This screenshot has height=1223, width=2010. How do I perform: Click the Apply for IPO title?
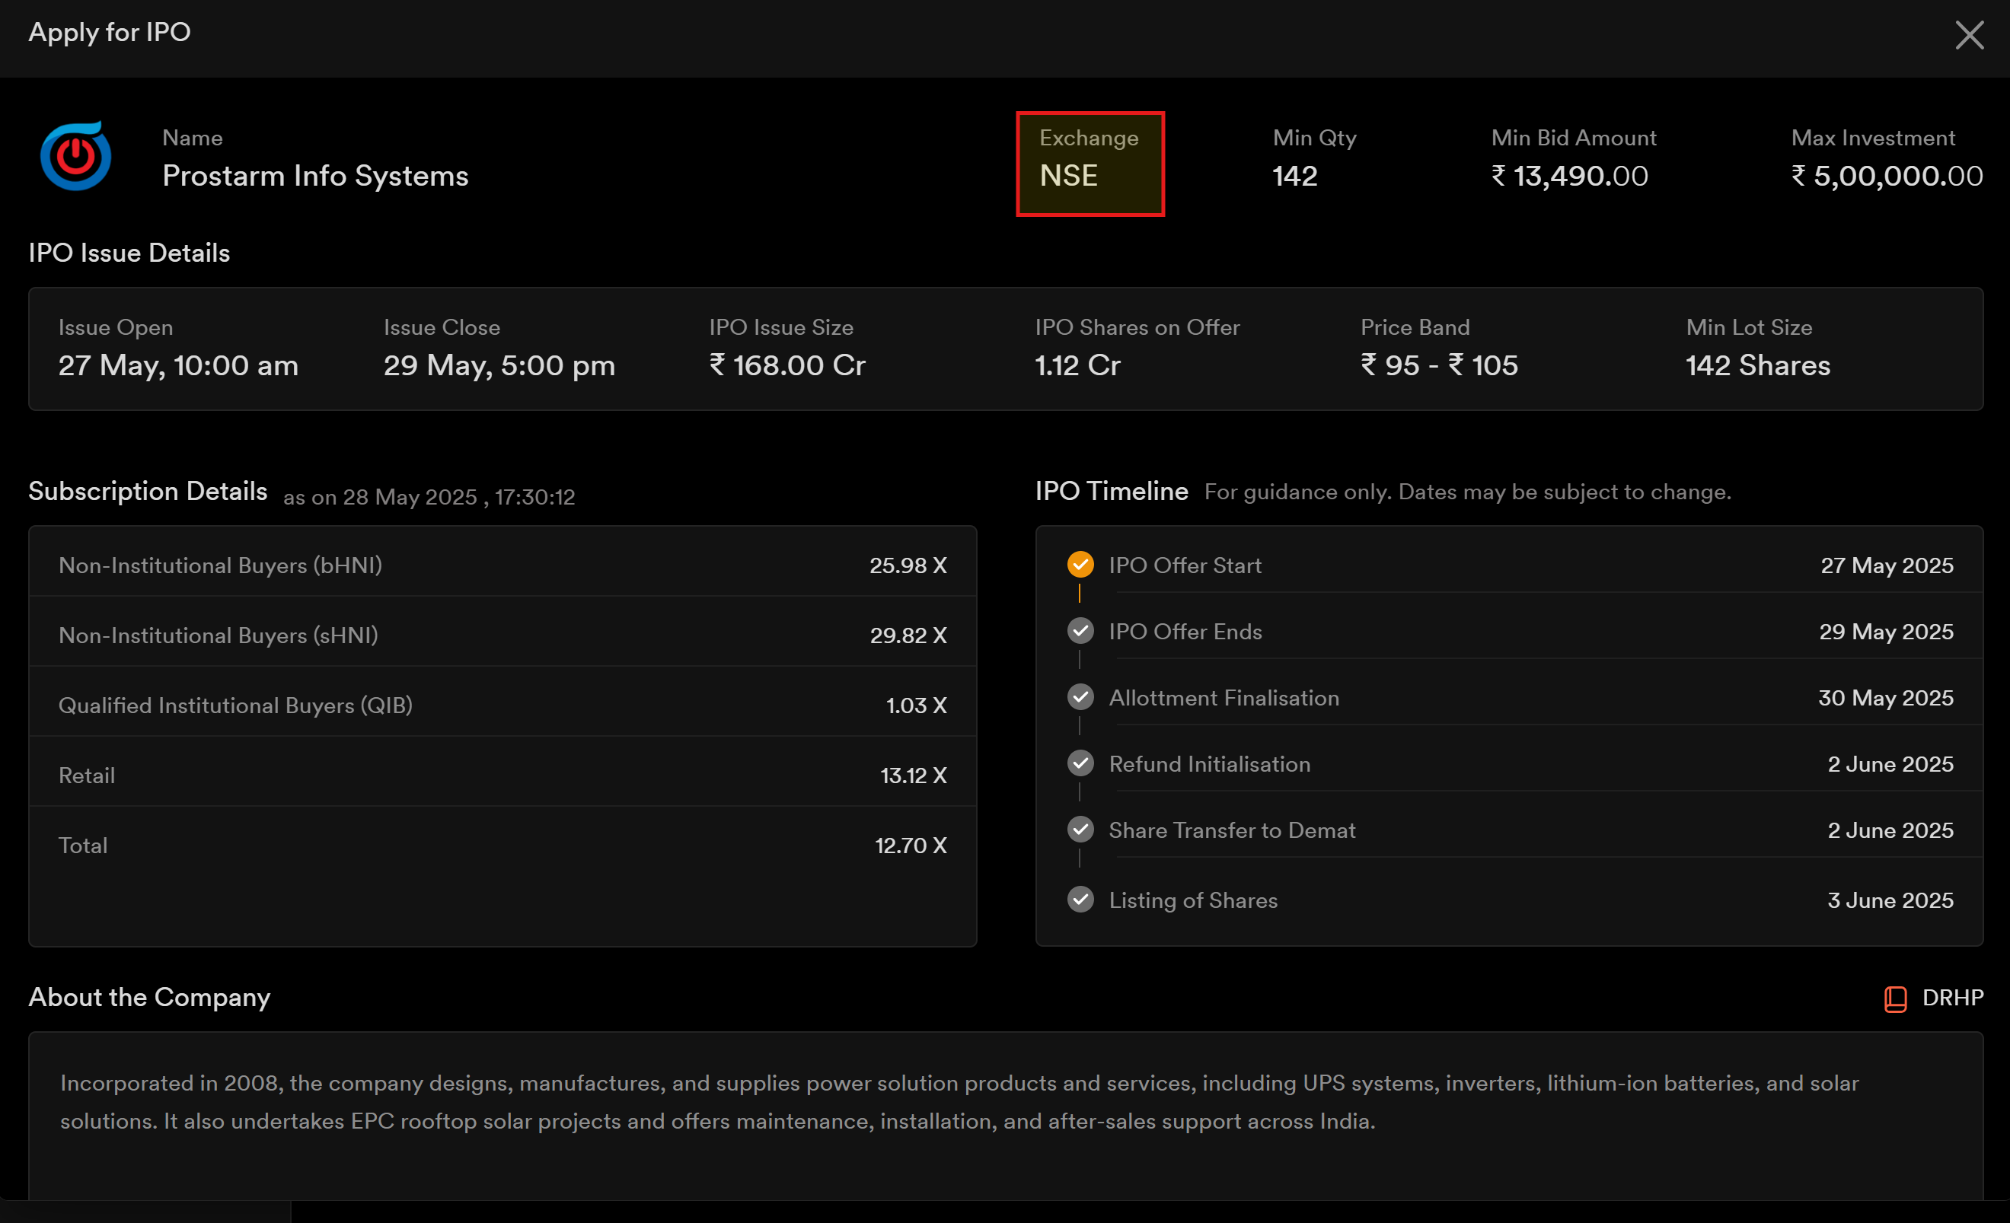110,32
